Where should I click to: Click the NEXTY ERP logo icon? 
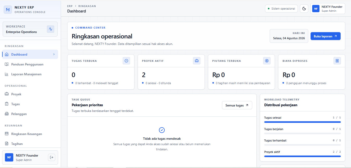click(8, 10)
